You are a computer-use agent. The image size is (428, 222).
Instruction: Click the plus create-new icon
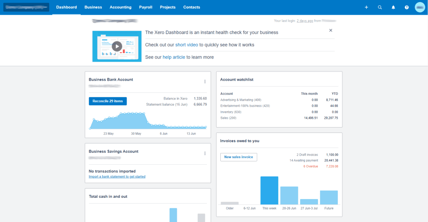click(x=366, y=8)
